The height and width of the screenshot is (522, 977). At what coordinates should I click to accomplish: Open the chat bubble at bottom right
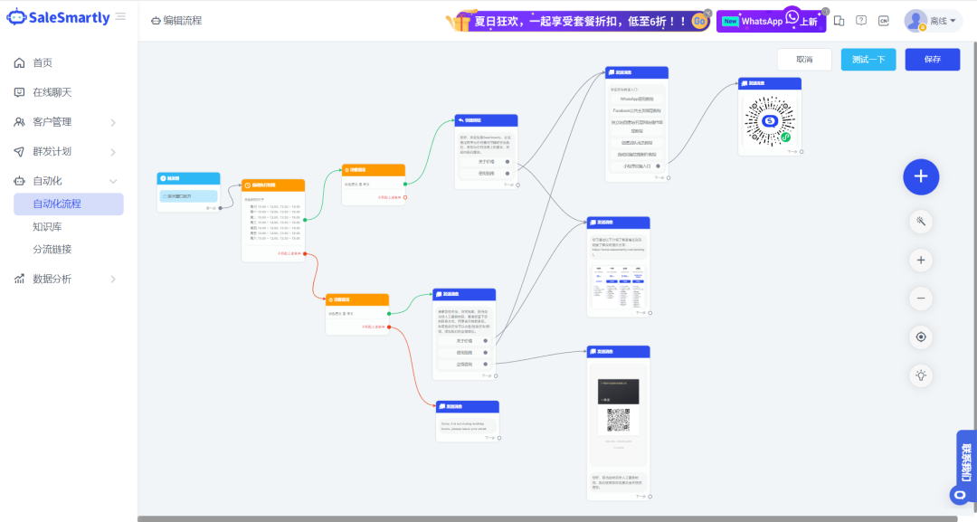click(x=960, y=495)
